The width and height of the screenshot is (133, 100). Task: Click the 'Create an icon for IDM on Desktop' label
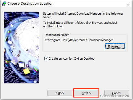(x=71, y=59)
